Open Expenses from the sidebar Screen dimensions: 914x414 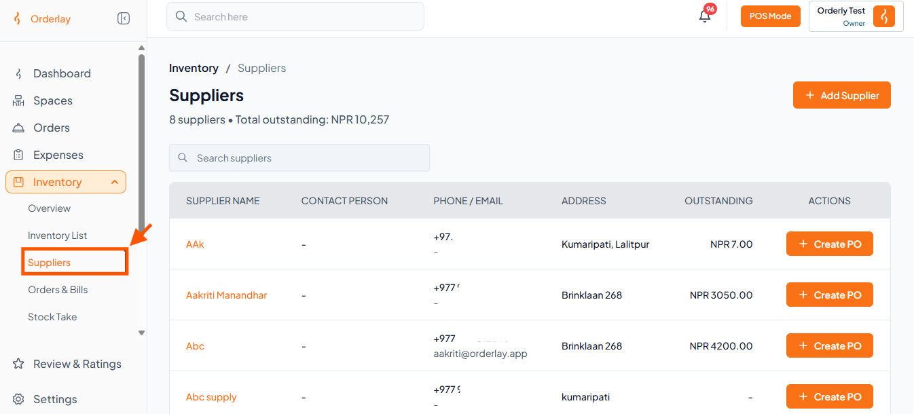(x=58, y=155)
